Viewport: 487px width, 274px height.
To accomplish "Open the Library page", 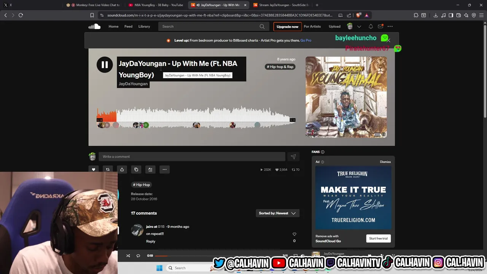I will tap(144, 26).
